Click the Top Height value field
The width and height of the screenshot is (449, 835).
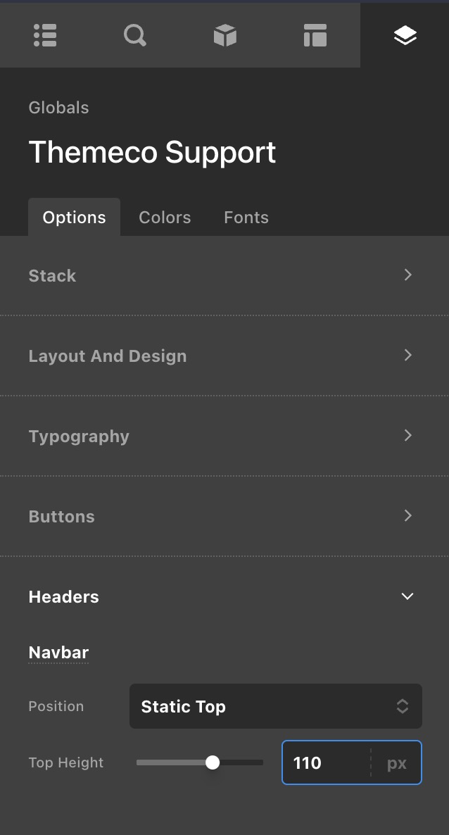pos(325,762)
